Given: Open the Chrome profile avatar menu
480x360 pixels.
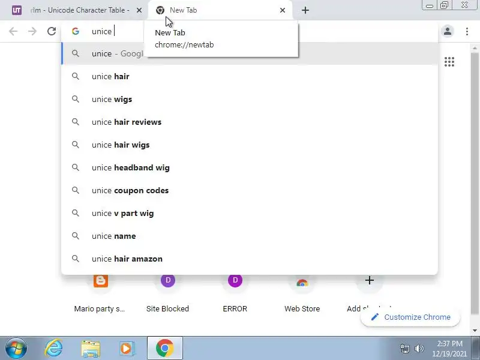Looking at the screenshot, I should 448,31.
